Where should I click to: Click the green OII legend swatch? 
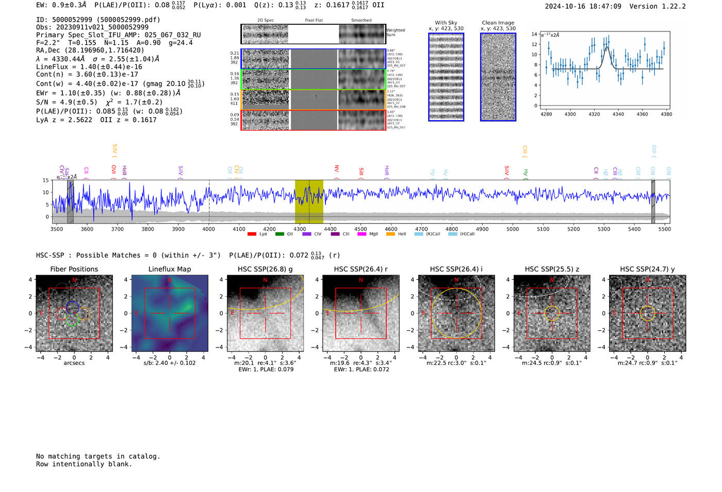click(x=280, y=234)
